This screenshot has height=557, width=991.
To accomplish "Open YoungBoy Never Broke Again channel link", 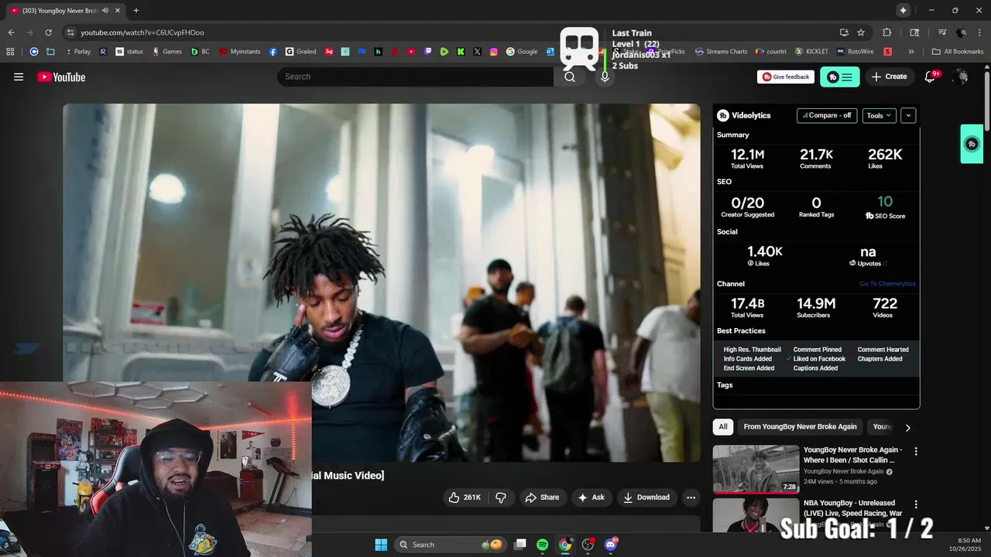I will coord(843,471).
